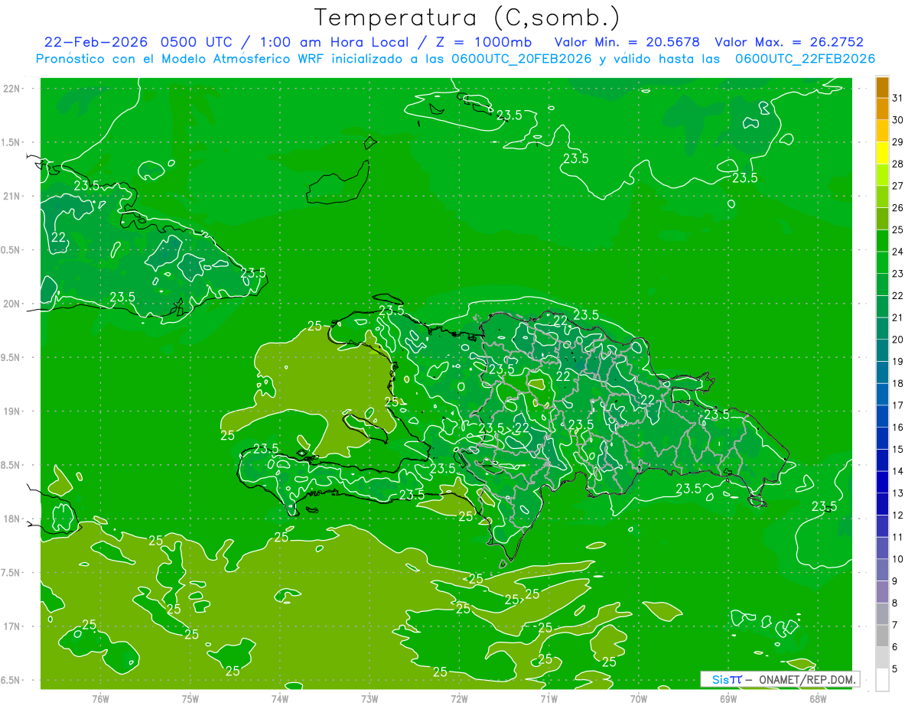Click the "20N" latitude axis label
918x709 pixels.
pyautogui.click(x=13, y=304)
